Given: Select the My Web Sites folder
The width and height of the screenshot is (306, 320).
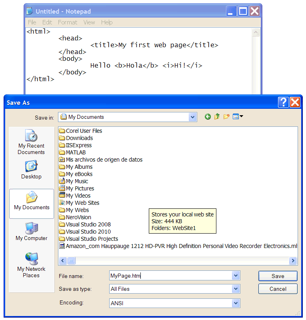Looking at the screenshot, I should click(x=79, y=203).
